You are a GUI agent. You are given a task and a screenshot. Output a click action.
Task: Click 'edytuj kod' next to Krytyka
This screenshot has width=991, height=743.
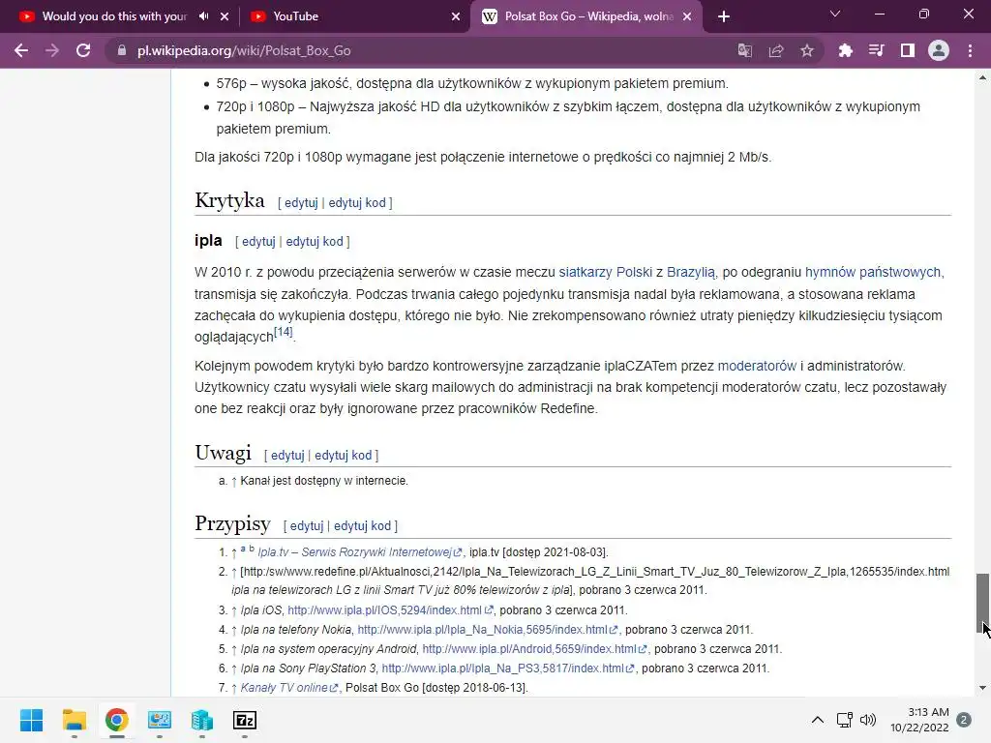click(x=356, y=203)
